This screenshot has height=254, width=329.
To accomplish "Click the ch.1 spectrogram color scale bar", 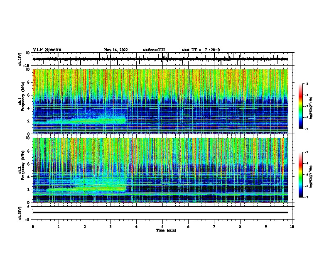I will point(300,106).
